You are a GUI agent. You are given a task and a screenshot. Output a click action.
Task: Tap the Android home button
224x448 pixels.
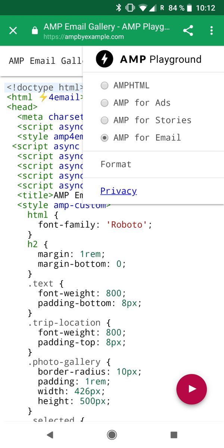click(x=112, y=435)
